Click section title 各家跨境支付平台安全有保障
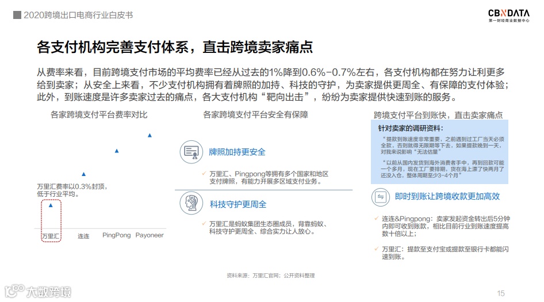The width and height of the screenshot is (544, 302). point(255,114)
